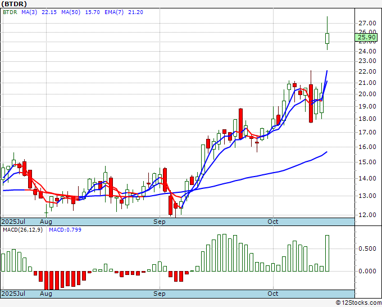Click 2025Jul on the price chart date axis
Viewport: 382px width, 307px height.
(13, 222)
